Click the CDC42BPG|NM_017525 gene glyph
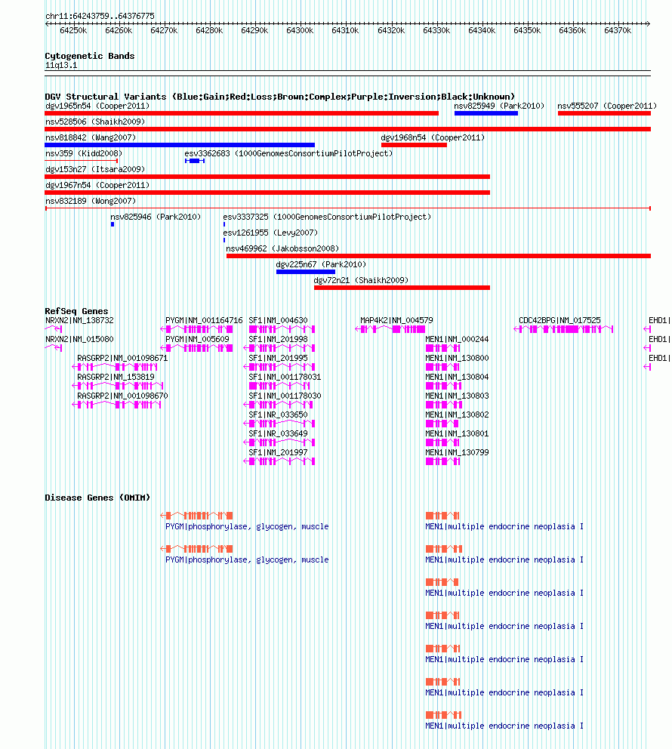 (563, 329)
